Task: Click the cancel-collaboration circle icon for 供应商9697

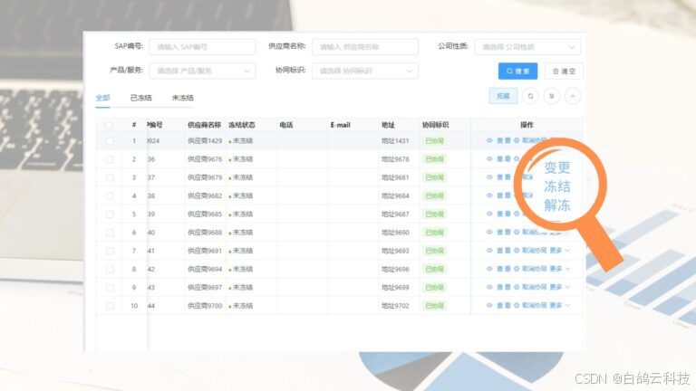Action: pyautogui.click(x=517, y=287)
